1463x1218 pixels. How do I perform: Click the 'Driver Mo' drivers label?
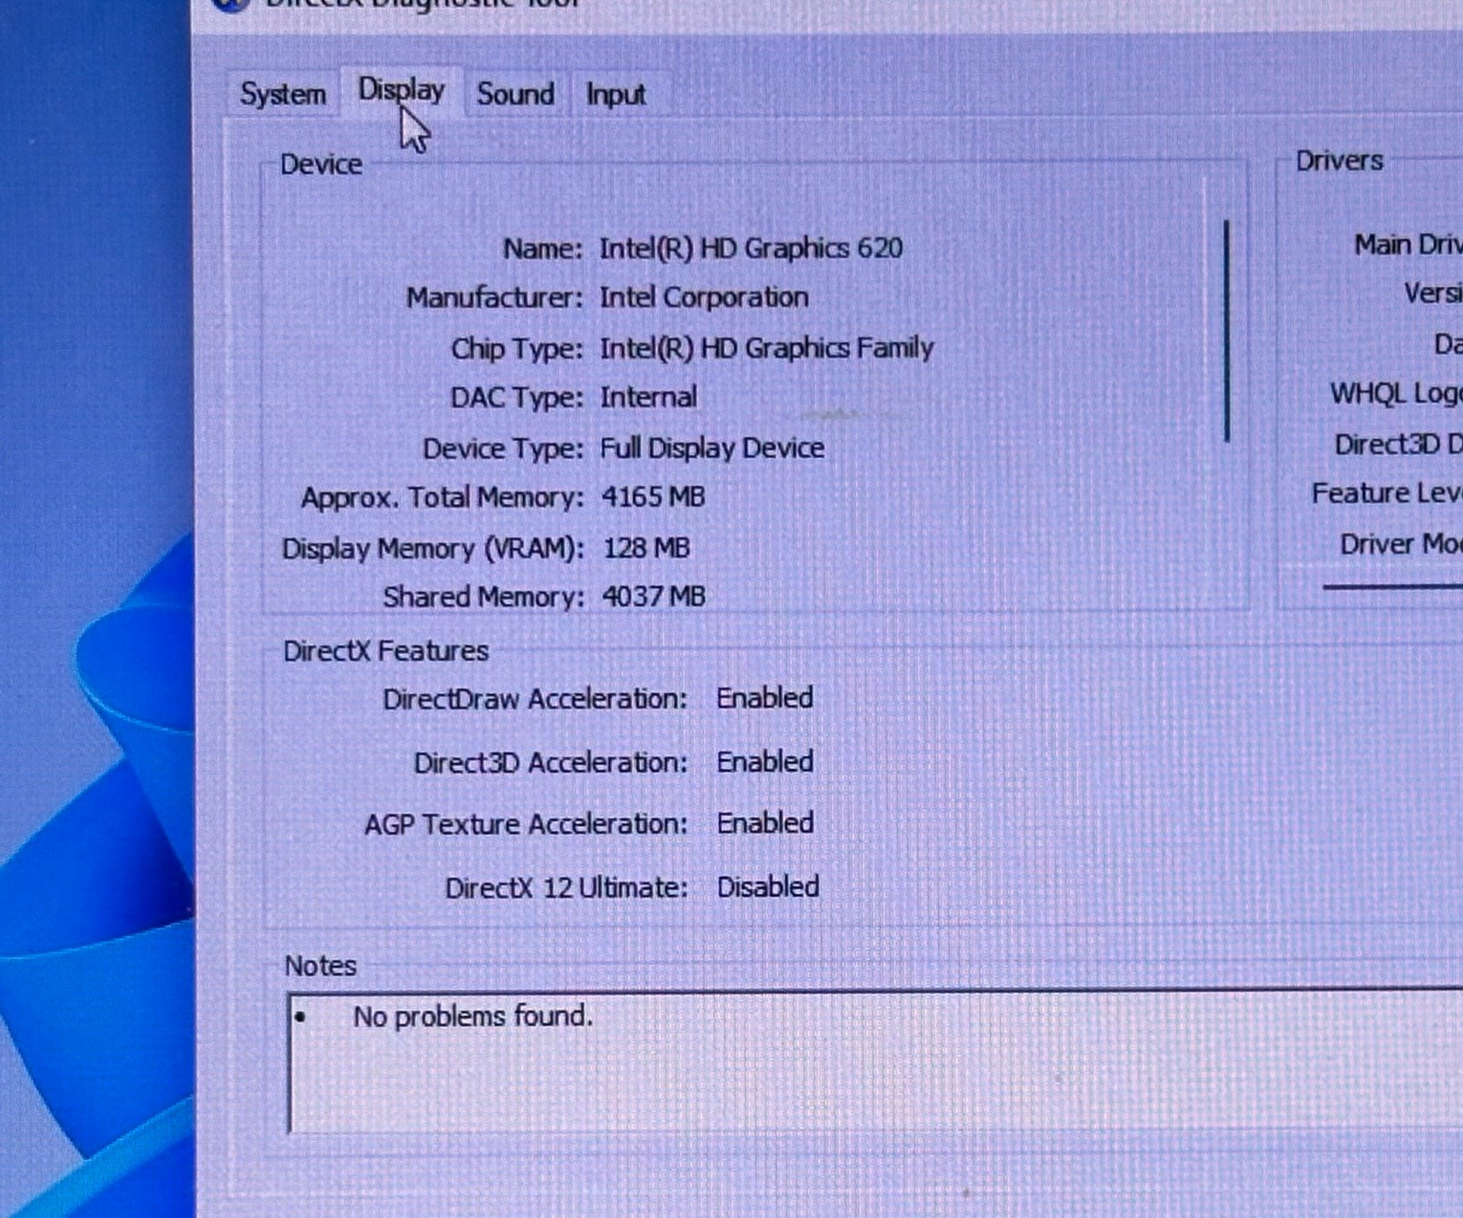1400,544
